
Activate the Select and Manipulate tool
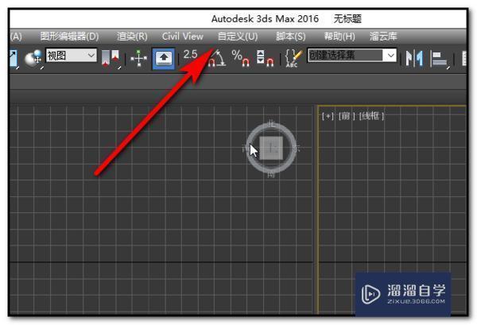[138, 58]
